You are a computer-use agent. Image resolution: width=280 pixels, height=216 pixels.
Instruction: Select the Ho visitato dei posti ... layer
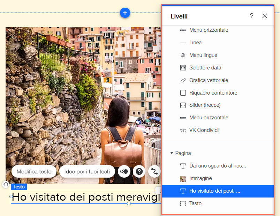coord(218,191)
